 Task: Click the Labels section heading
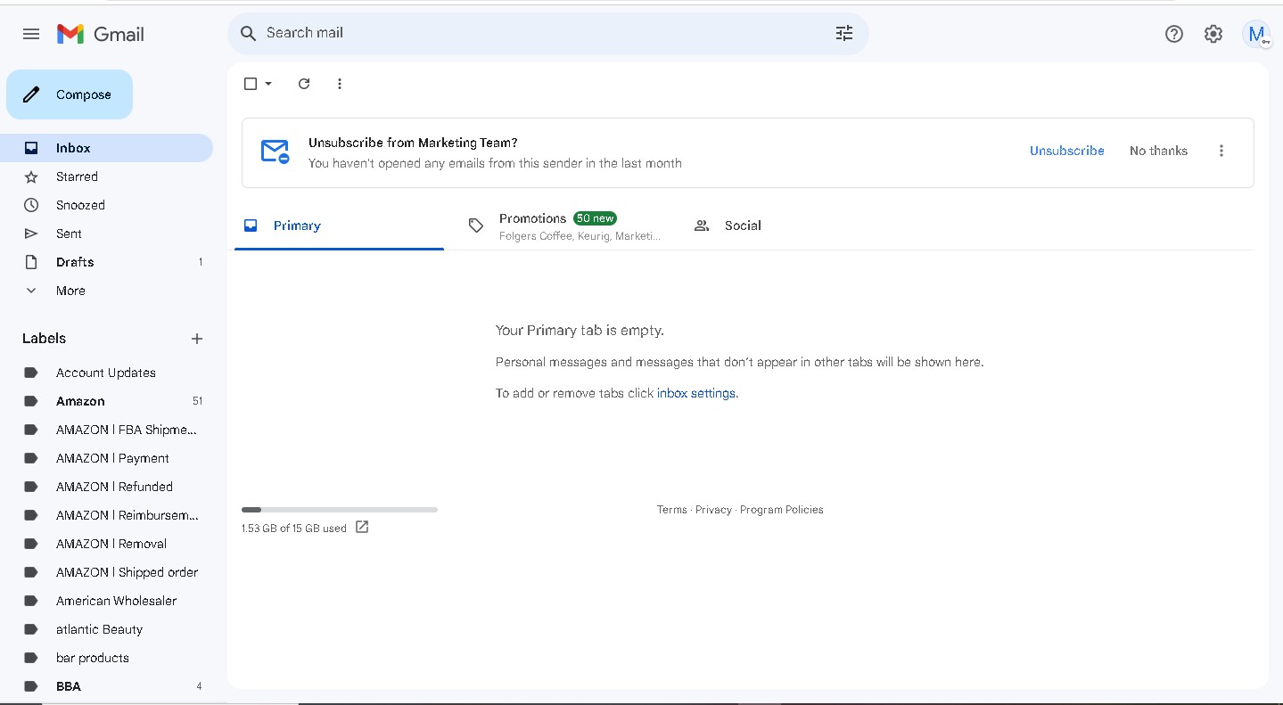pos(45,339)
